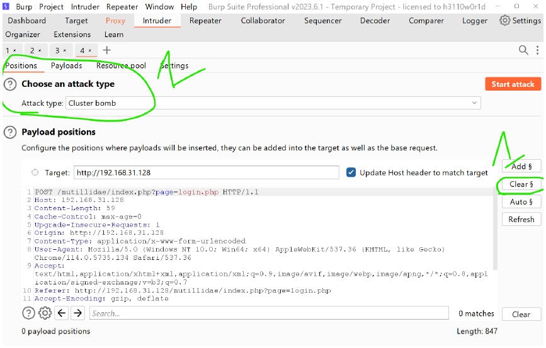Screen dimensions: 546x348
Task: Switch to the Dashboard tab
Action: tap(27, 21)
